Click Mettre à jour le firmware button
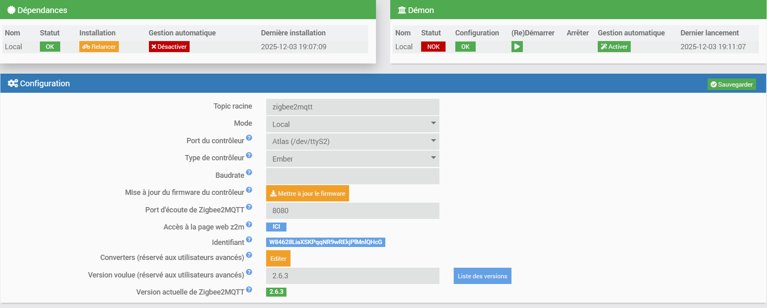Screen dimensions: 767x308 pyautogui.click(x=307, y=194)
